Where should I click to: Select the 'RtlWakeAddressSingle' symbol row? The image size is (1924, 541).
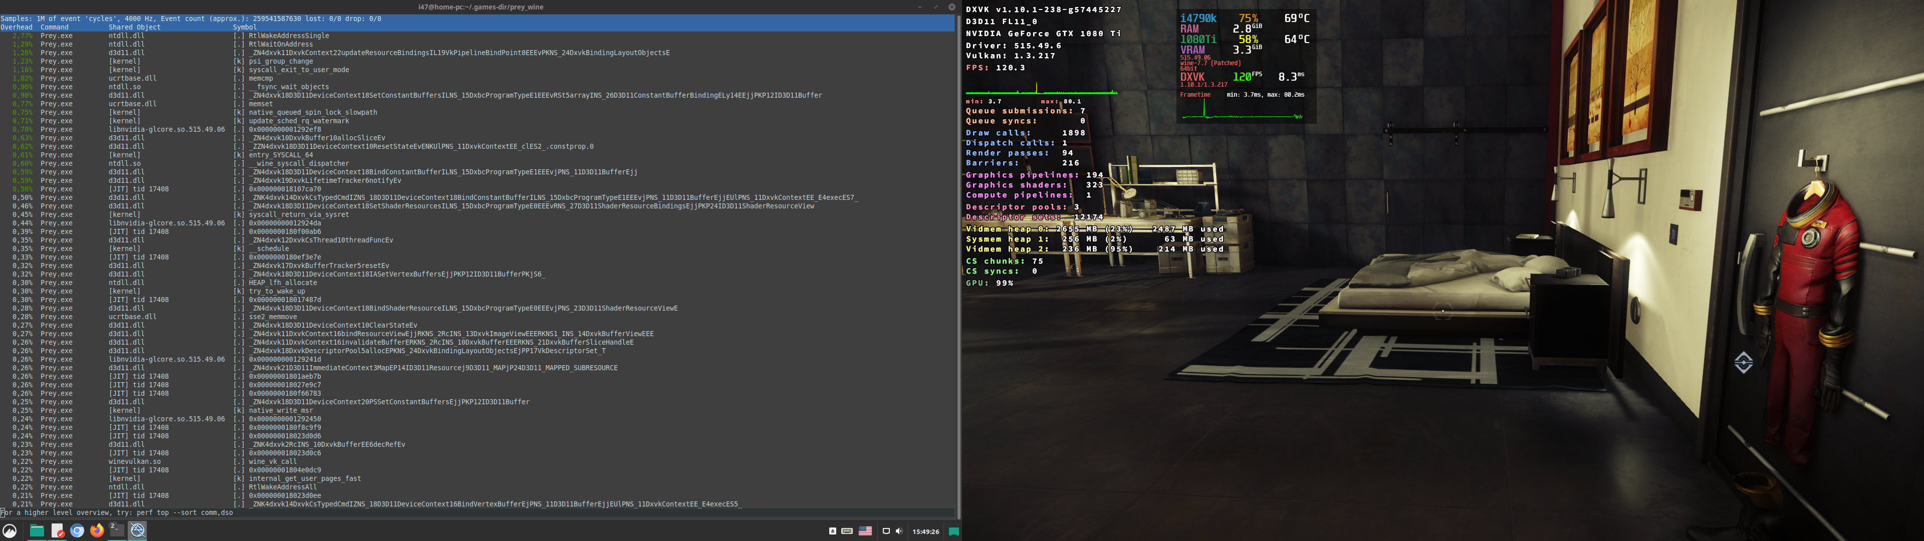pyautogui.click(x=478, y=36)
